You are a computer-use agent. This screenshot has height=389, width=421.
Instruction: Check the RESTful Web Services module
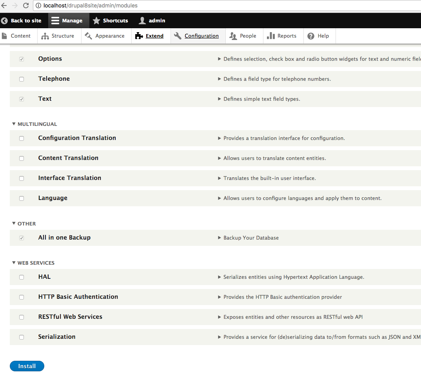22,317
